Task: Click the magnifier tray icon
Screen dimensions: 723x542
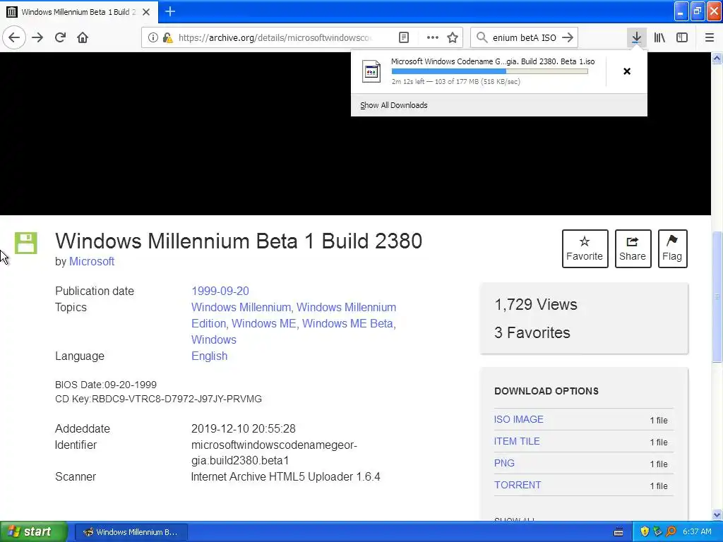Action: coord(671,532)
